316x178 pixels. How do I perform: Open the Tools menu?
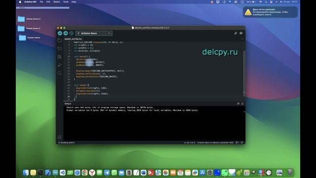coord(66,2)
